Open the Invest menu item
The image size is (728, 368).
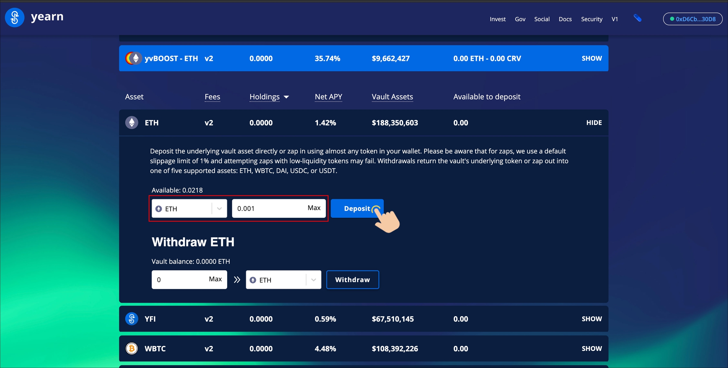497,19
